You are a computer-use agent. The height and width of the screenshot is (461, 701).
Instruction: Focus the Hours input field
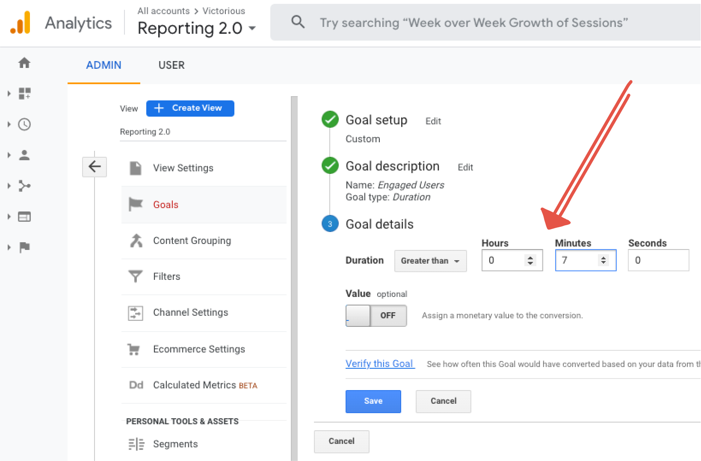(512, 260)
